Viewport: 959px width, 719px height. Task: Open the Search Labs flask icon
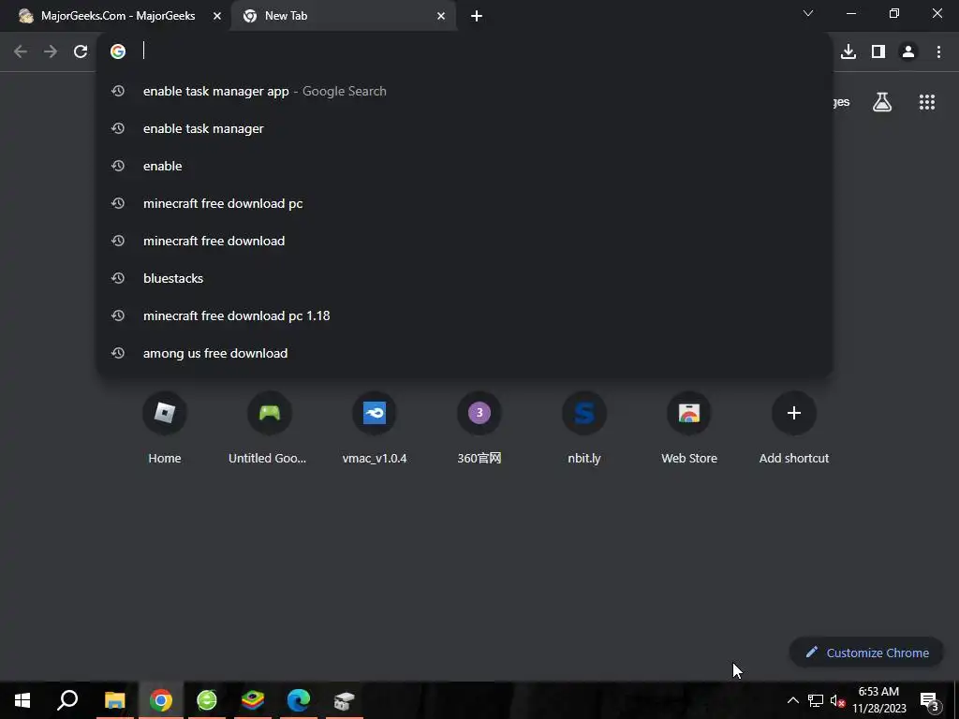882,102
